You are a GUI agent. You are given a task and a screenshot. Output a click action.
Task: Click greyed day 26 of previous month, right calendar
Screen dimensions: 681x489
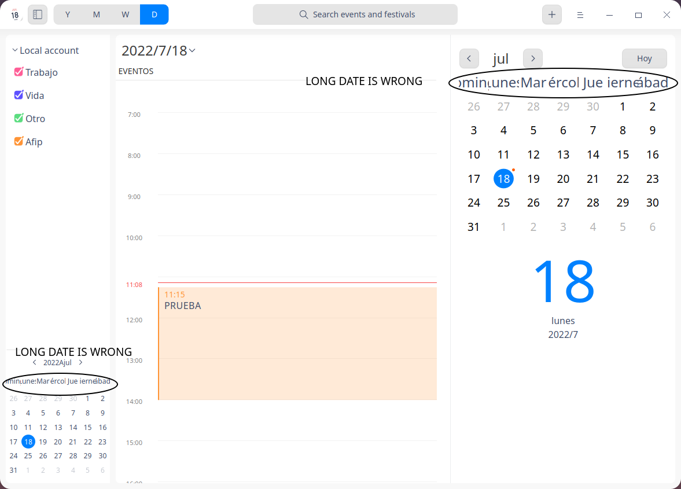tap(473, 107)
